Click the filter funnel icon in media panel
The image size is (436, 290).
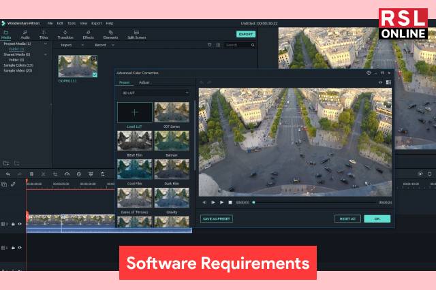(x=209, y=45)
